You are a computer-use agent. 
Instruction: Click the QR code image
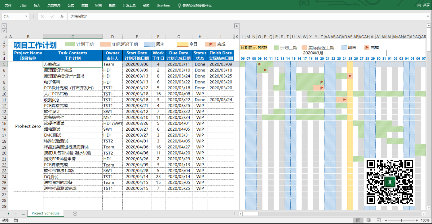pyautogui.click(x=390, y=182)
